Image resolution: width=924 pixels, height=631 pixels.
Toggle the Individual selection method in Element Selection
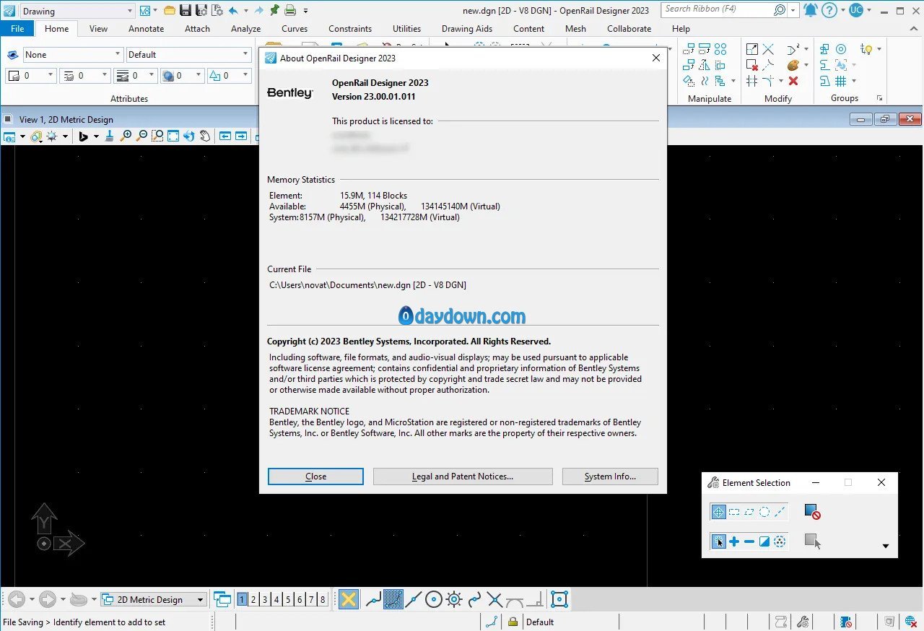(x=719, y=512)
